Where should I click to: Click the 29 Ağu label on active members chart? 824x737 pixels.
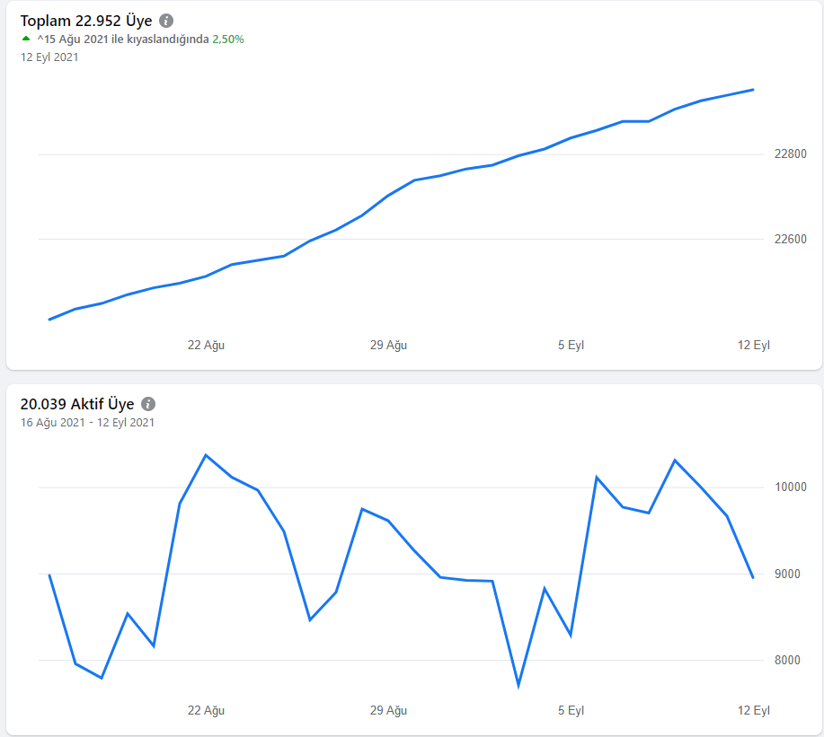388,711
